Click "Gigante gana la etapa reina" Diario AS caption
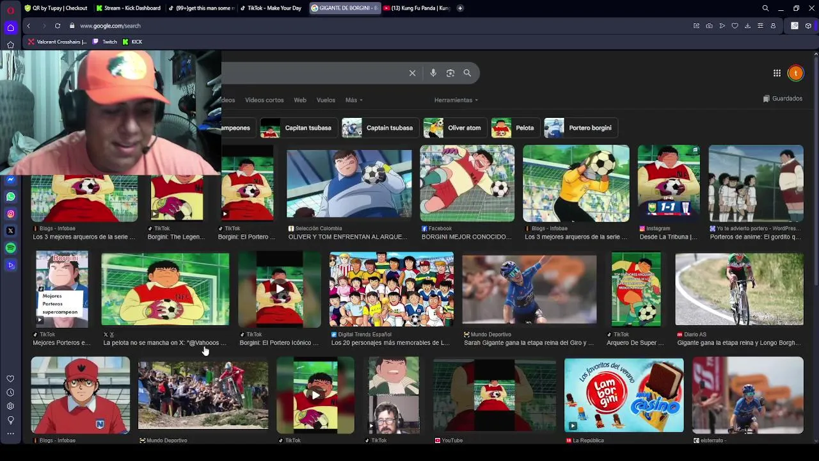The width and height of the screenshot is (819, 461). [x=738, y=343]
